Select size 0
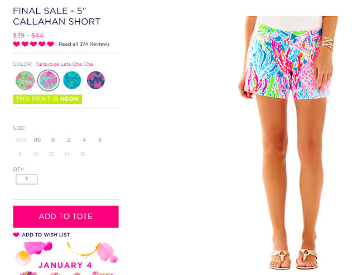 [x=53, y=140]
